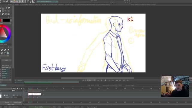Select the black foreground color swatch
Image resolution: width=192 pixels, height=108 pixels.
(x=6, y=20)
